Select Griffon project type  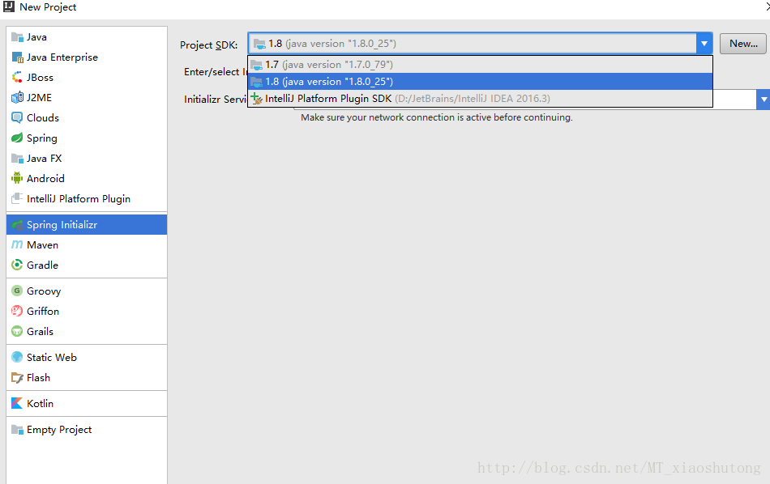[43, 311]
